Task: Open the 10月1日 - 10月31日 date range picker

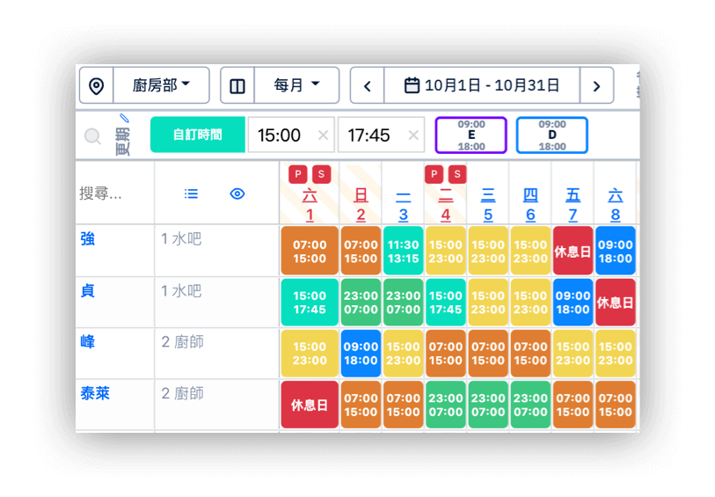Action: tap(482, 85)
